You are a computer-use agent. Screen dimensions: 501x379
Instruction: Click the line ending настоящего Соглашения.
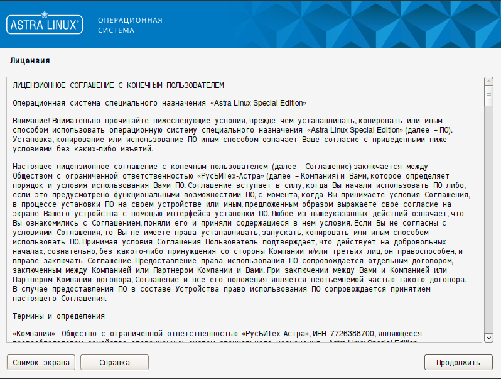(x=60, y=299)
